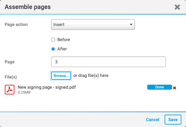Click the Done upload progress bar
186x127 pixels.
(159, 87)
